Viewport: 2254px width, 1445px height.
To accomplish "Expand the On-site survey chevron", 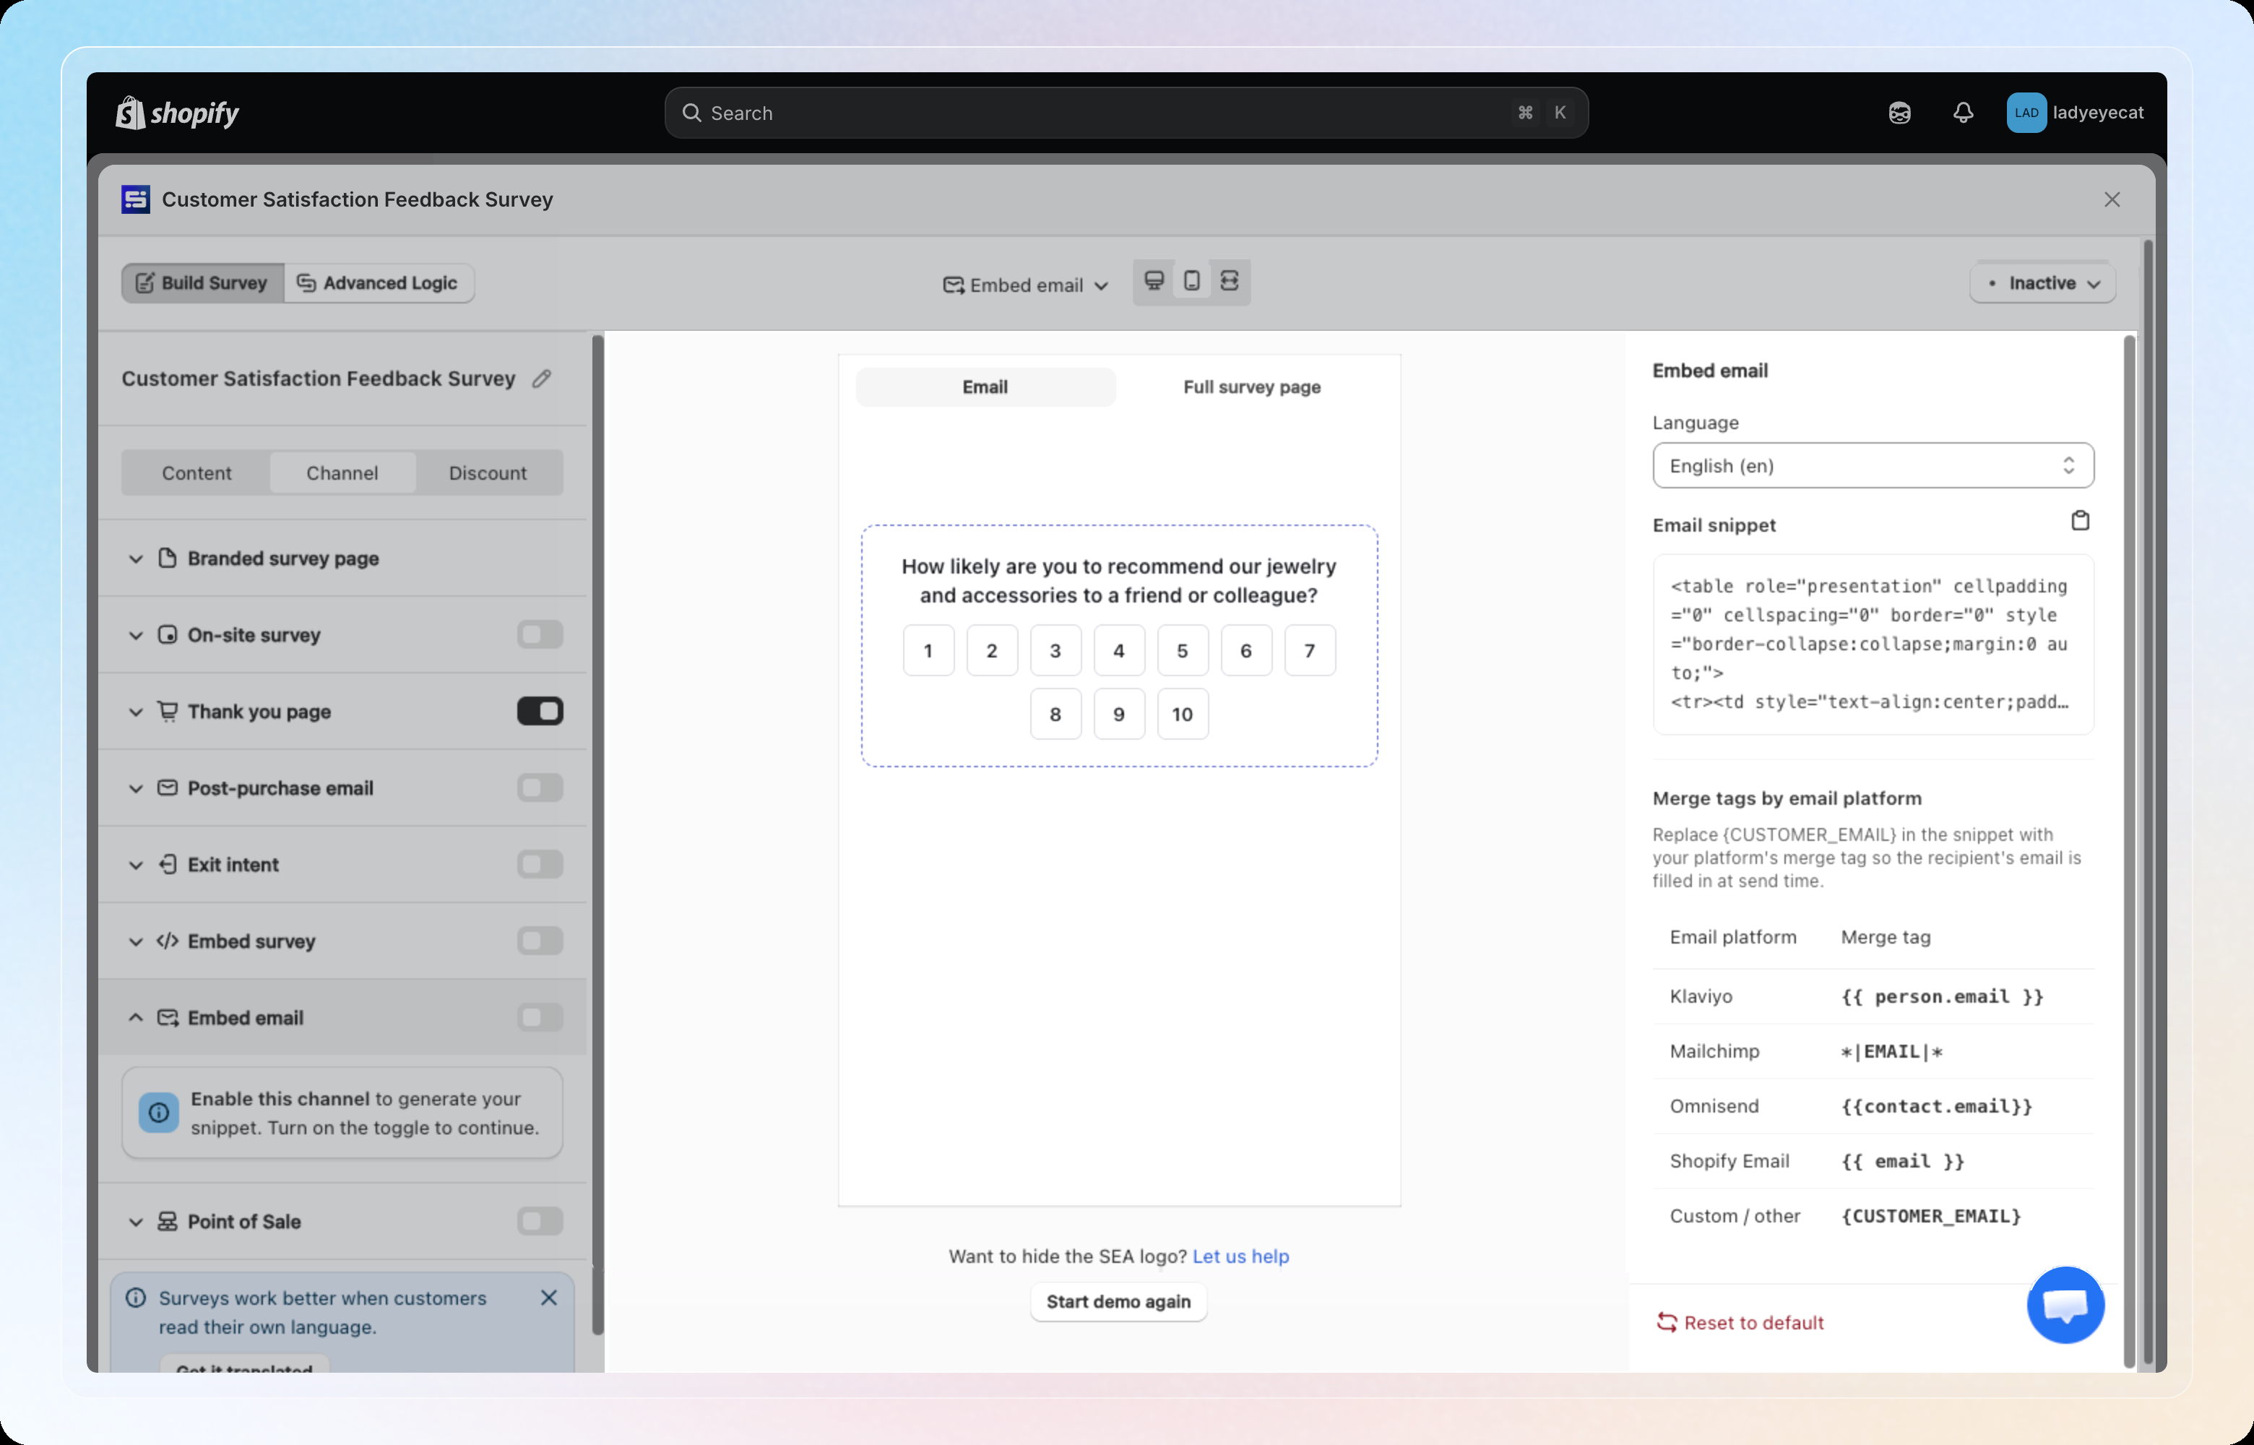I will [x=136, y=637].
